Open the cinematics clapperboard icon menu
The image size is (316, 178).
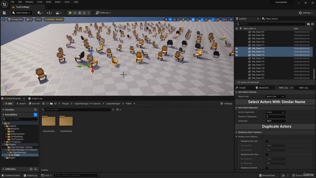pyautogui.click(x=58, y=13)
